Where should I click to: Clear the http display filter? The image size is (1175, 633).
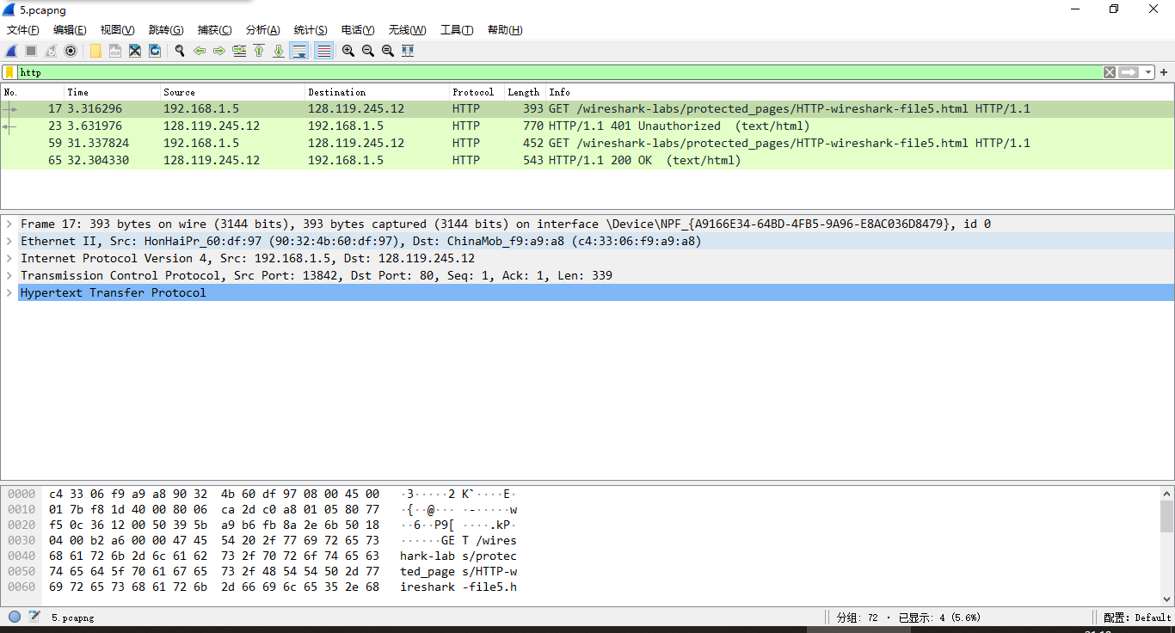click(x=1110, y=72)
